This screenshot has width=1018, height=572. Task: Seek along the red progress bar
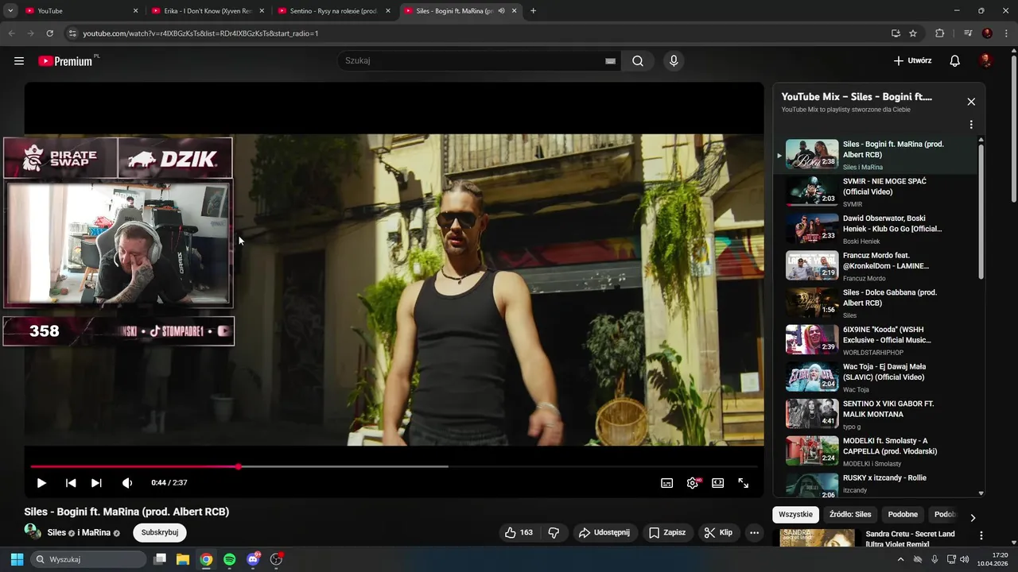[134, 466]
